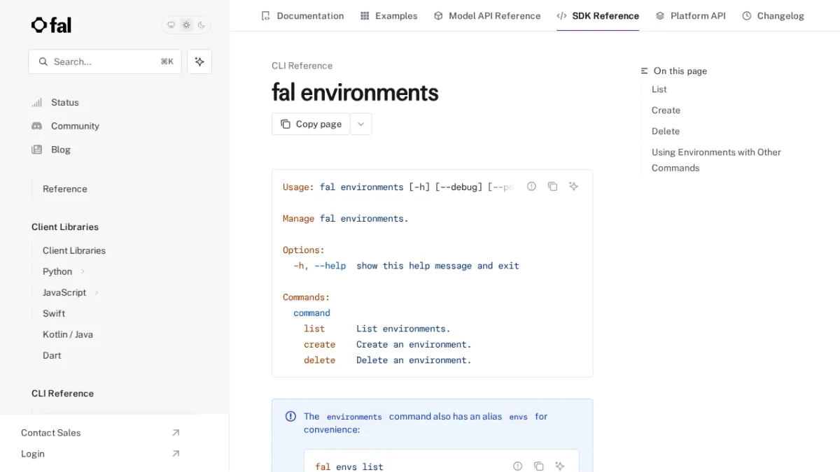
Task: Click the CLI Reference breadcrumb text
Action: click(302, 66)
